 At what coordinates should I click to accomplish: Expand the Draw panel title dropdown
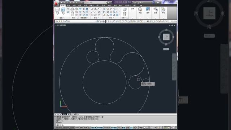point(96,18)
